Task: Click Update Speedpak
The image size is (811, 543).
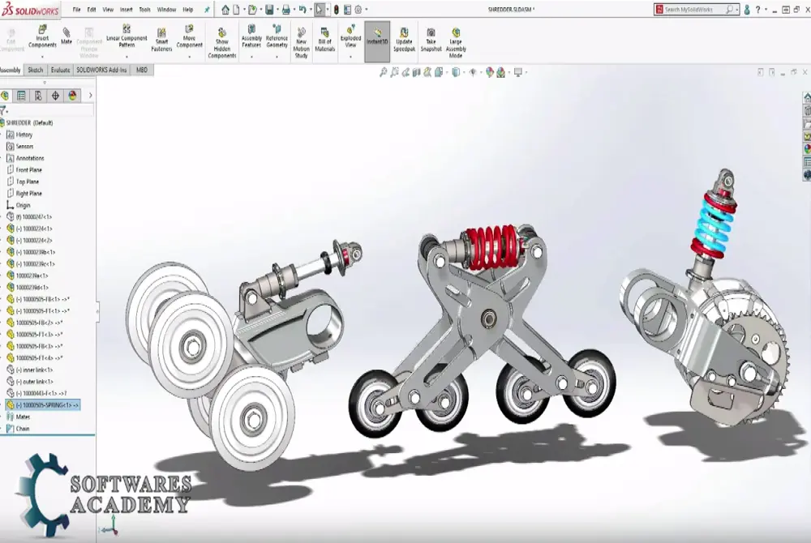Action: point(404,41)
